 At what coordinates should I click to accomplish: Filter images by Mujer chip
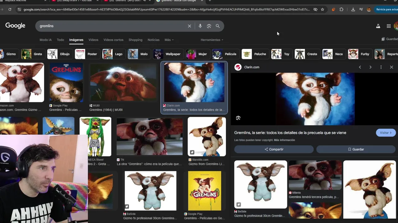[197, 54]
